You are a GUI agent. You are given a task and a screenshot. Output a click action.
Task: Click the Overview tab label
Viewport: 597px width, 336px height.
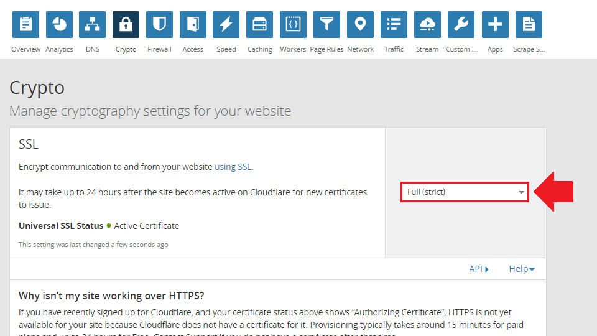tap(25, 49)
